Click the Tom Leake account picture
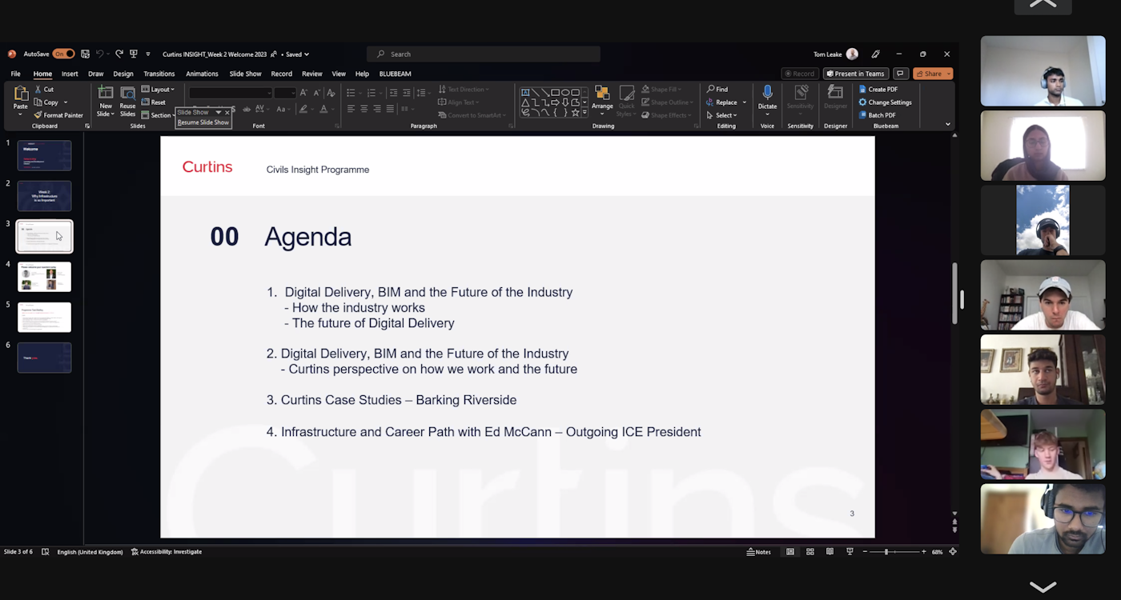The height and width of the screenshot is (600, 1121). point(852,54)
